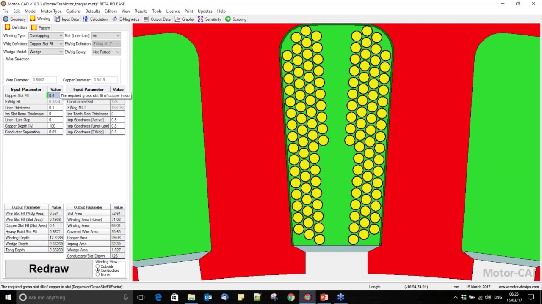The image size is (542, 304).
Task: Edit the Ins Tooth Side Thickness value
Action: pos(117,114)
